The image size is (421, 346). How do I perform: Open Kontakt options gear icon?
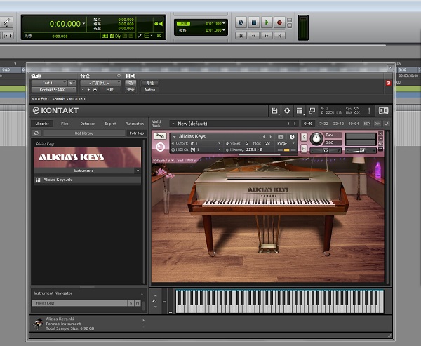coord(287,110)
